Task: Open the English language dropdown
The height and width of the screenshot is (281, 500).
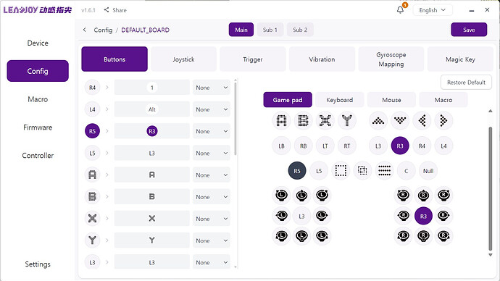Action: 433,10
